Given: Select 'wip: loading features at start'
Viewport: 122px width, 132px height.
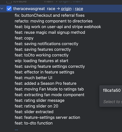Looking at the screenshot, I should click(x=41, y=61).
